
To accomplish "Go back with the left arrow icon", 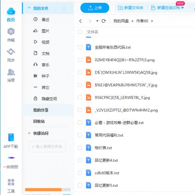I will (80, 21).
